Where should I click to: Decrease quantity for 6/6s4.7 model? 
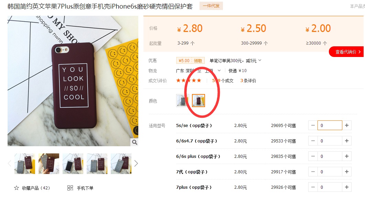coord(313,141)
